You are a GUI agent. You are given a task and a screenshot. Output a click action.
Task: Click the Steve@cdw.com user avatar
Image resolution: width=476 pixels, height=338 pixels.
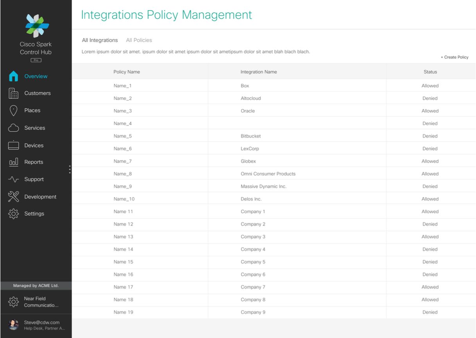point(14,325)
